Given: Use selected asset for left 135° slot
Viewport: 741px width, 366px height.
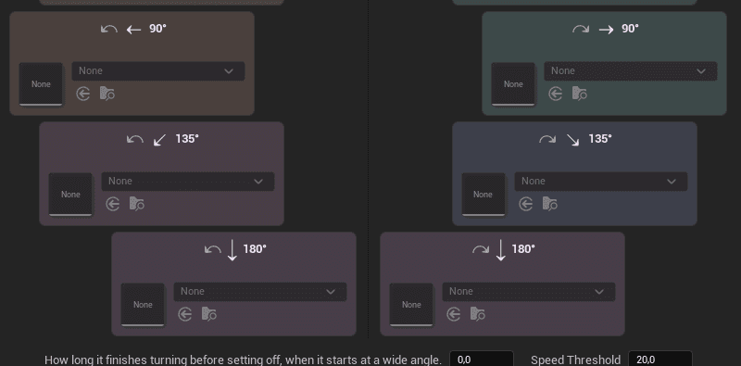Looking at the screenshot, I should 112,204.
